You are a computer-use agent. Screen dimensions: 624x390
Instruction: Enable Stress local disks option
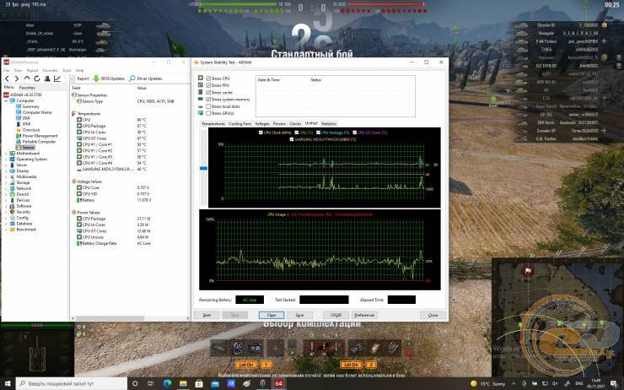208,106
